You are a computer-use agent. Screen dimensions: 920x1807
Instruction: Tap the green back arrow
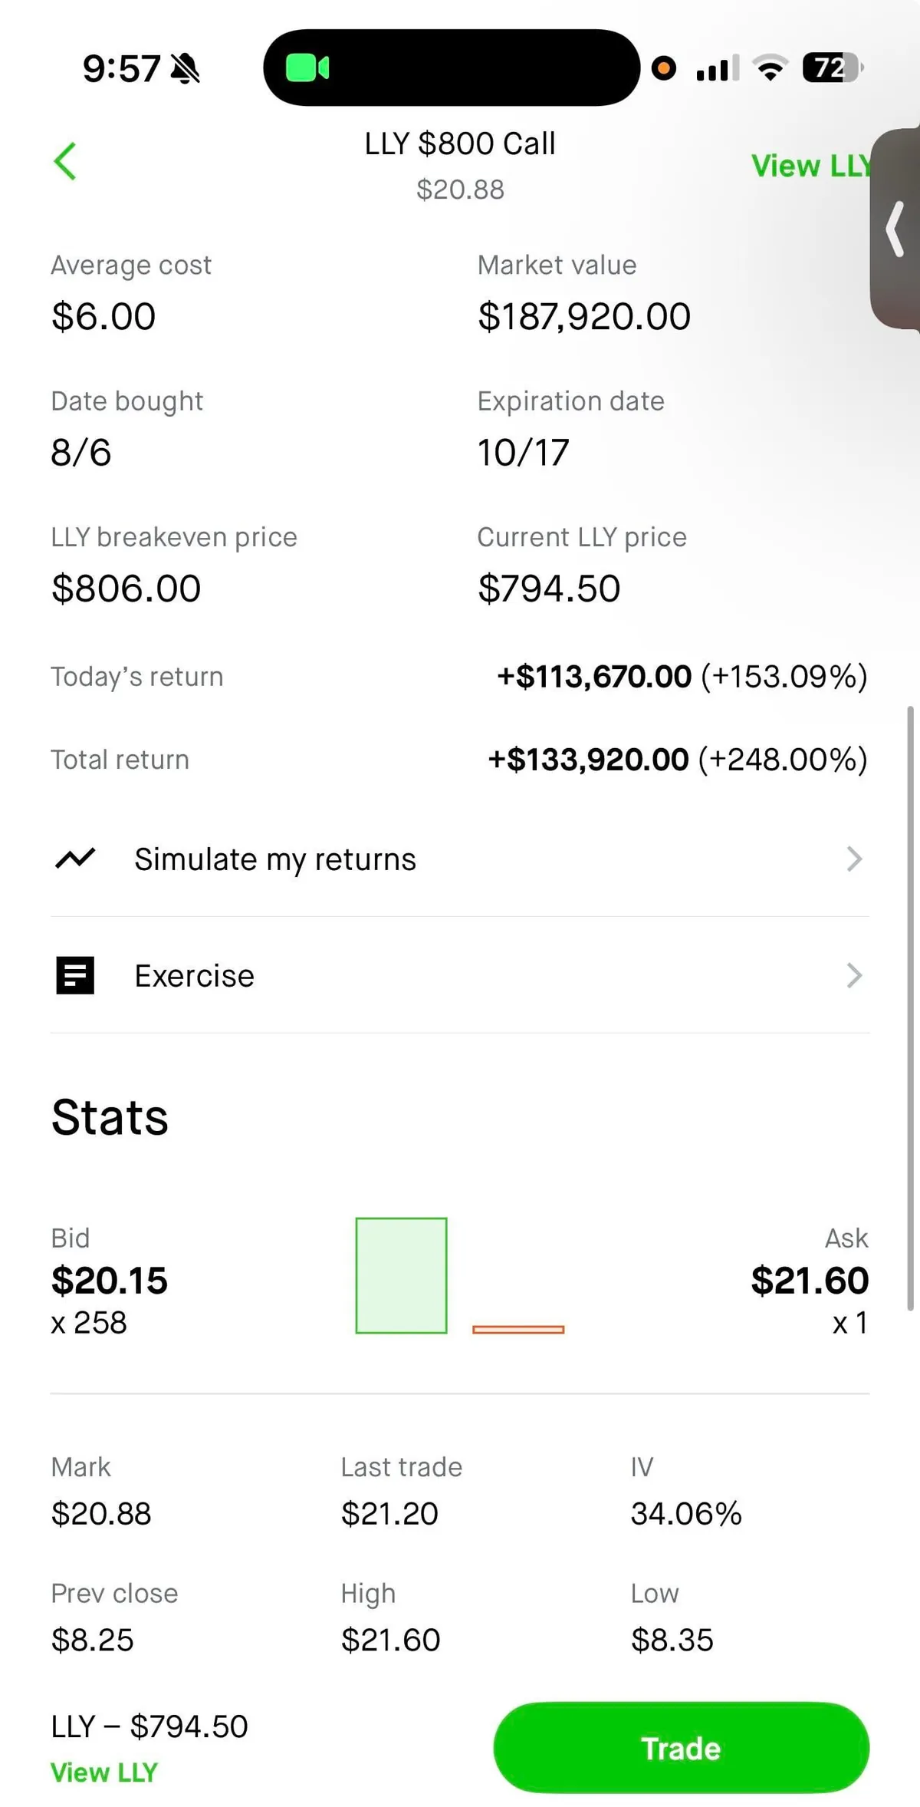65,161
